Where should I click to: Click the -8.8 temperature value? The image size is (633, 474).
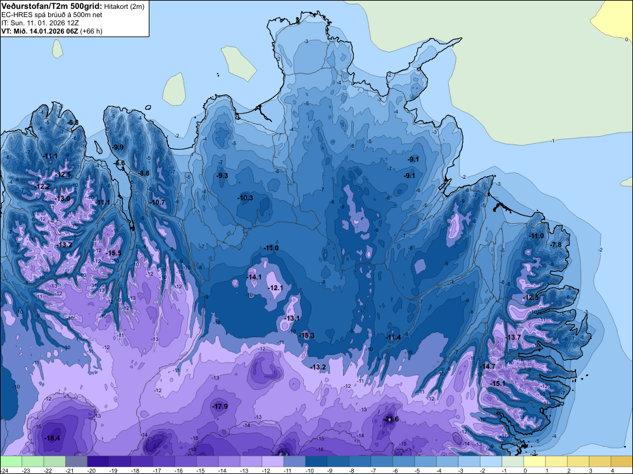[143, 173]
